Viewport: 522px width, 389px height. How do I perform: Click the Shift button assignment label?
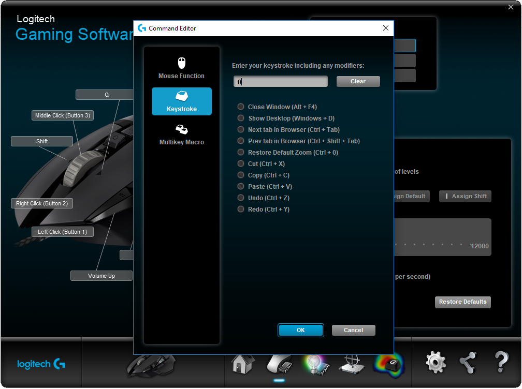(42, 141)
